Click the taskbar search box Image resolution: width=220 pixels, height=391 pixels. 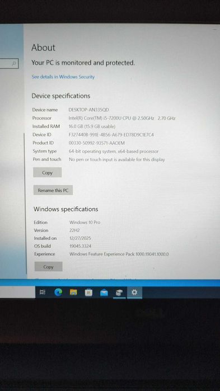pos(17,292)
